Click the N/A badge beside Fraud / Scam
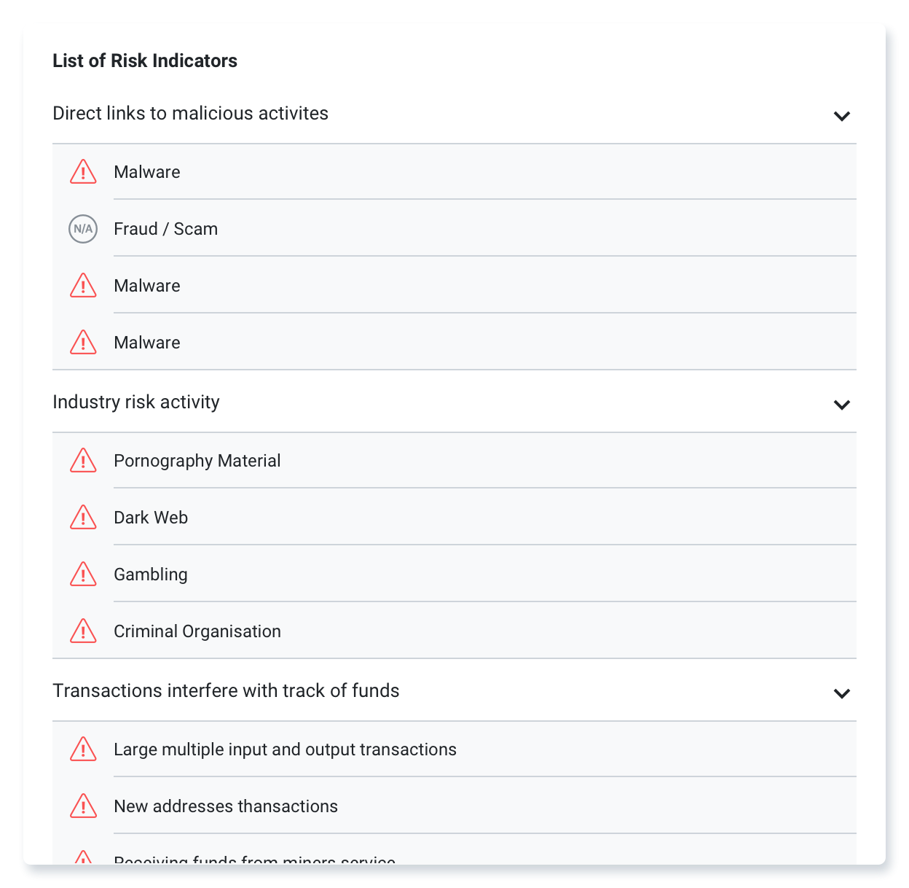 tap(83, 229)
